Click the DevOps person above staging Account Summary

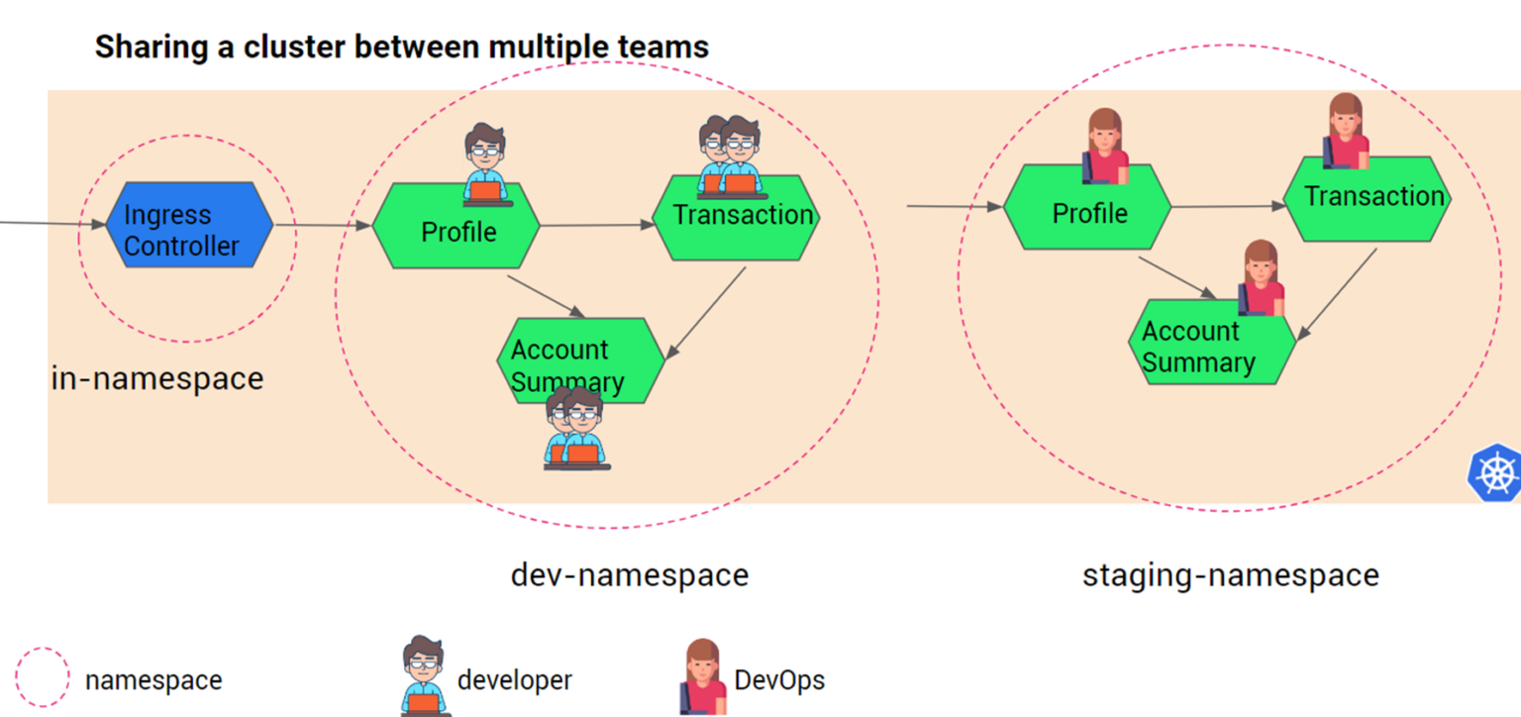1261,277
